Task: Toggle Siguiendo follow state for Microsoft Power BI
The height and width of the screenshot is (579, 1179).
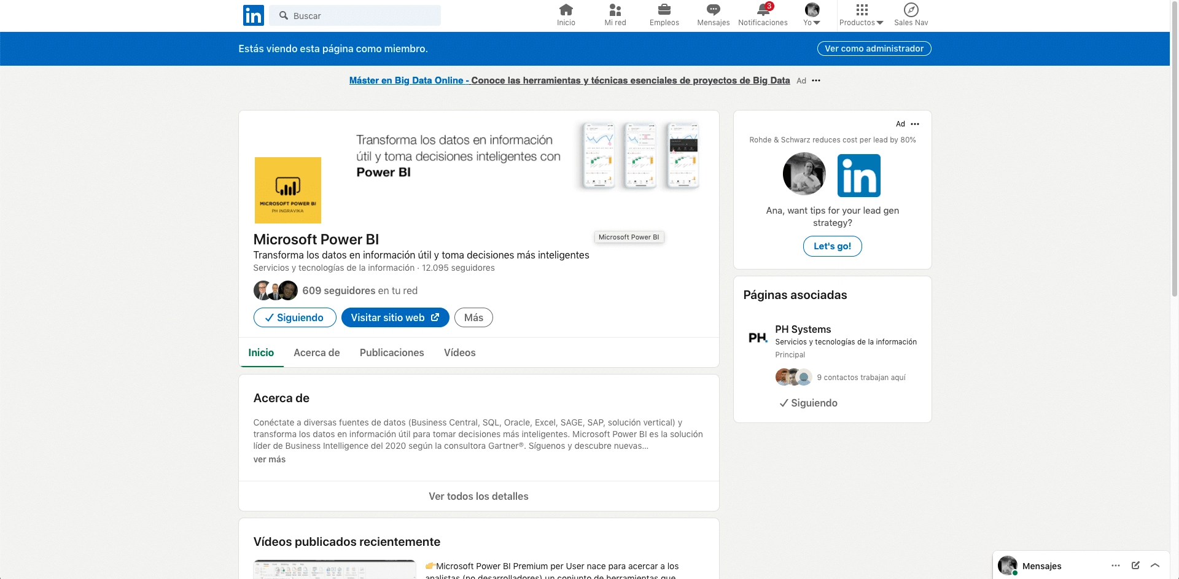Action: [x=295, y=317]
